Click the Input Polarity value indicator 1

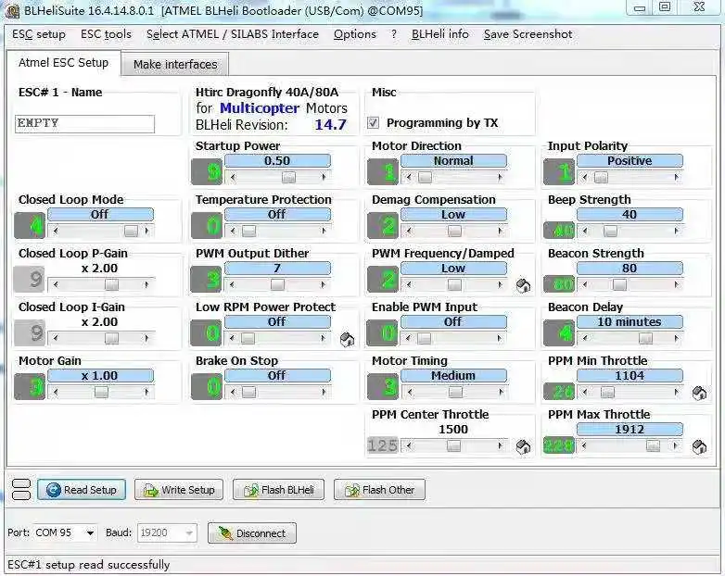pos(559,172)
